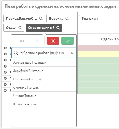Pick Чижик Татьяна in the list
This screenshot has width=119, height=129.
(x=44, y=96)
